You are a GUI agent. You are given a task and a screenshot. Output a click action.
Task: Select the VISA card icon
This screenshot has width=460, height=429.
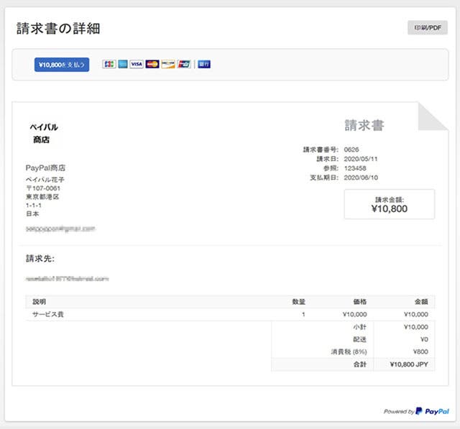[137, 64]
